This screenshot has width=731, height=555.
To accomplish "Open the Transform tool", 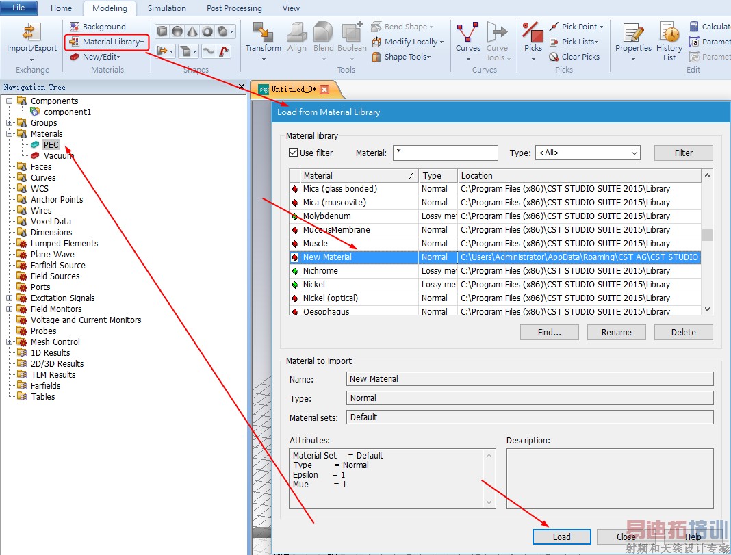I will (x=264, y=41).
